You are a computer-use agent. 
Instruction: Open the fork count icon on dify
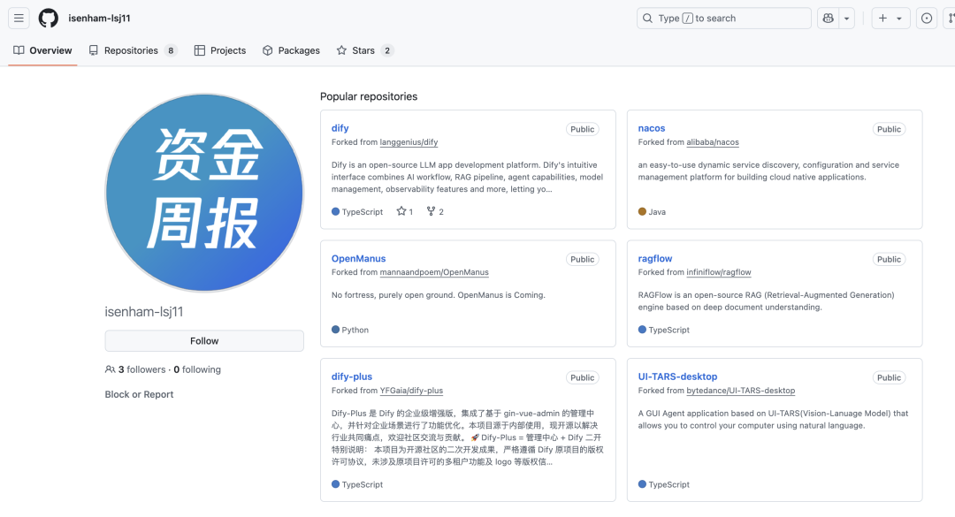tap(432, 211)
